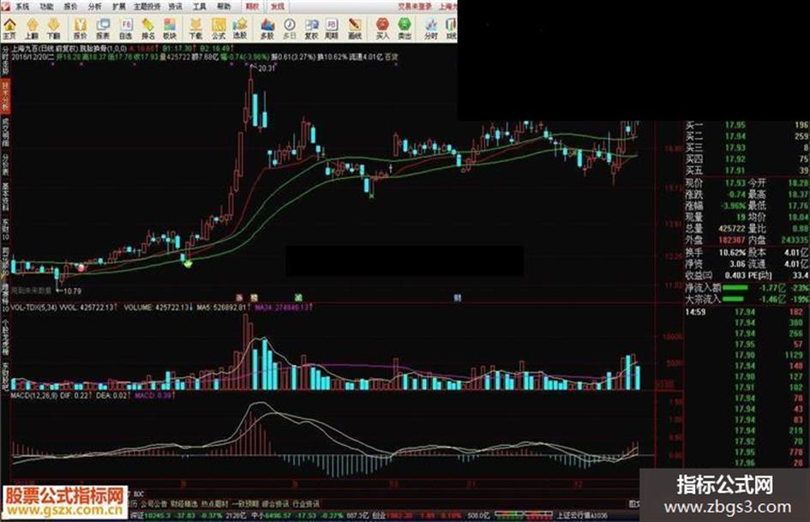810x522 pixels.
Task: Open the 系统 menu
Action: click(22, 7)
